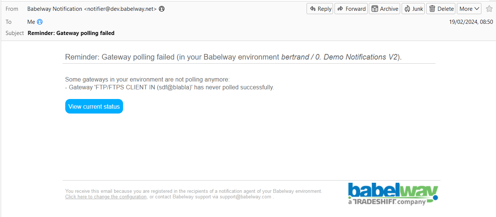Click the subject 'Reminder: Gateway polling failed'
This screenshot has height=217, width=496.
(x=71, y=33)
